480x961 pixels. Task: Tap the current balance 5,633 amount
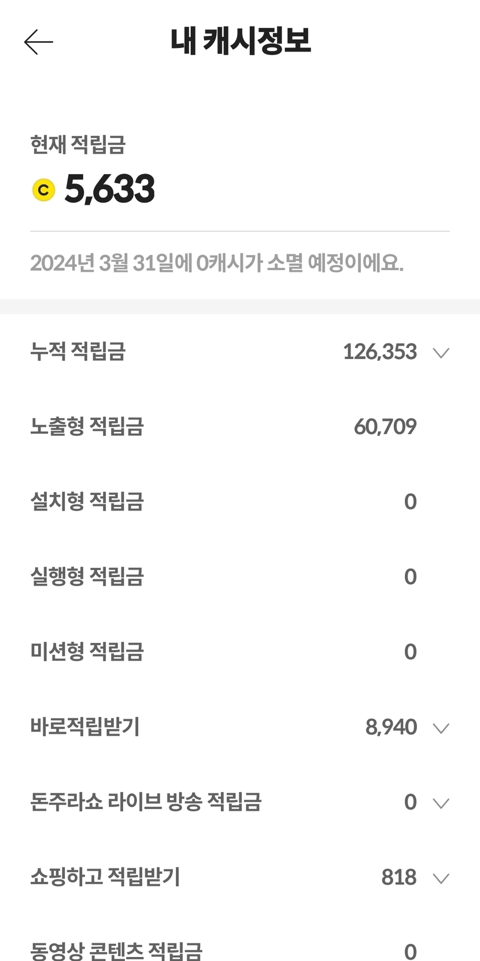[x=110, y=190]
